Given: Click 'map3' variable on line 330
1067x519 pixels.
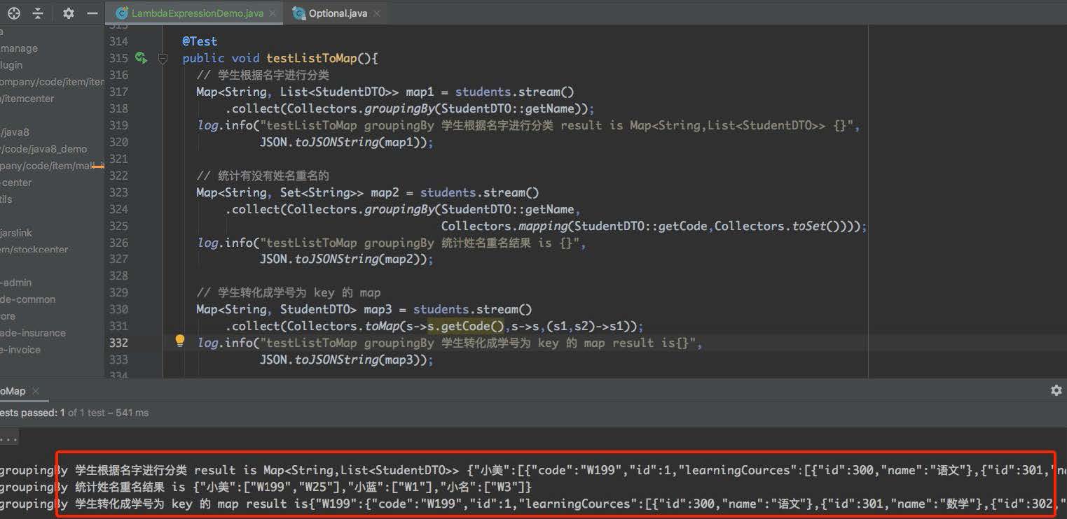Looking at the screenshot, I should (378, 309).
